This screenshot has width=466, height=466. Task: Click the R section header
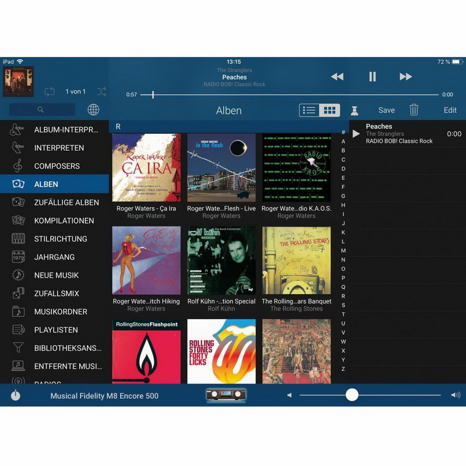coord(229,126)
